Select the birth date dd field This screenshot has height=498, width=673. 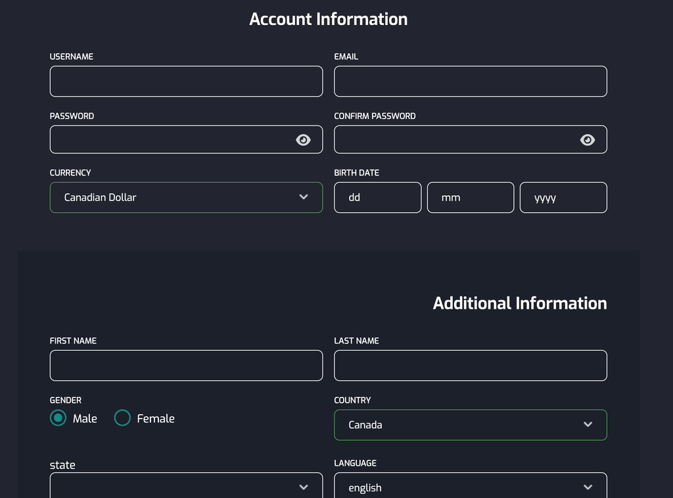click(378, 197)
